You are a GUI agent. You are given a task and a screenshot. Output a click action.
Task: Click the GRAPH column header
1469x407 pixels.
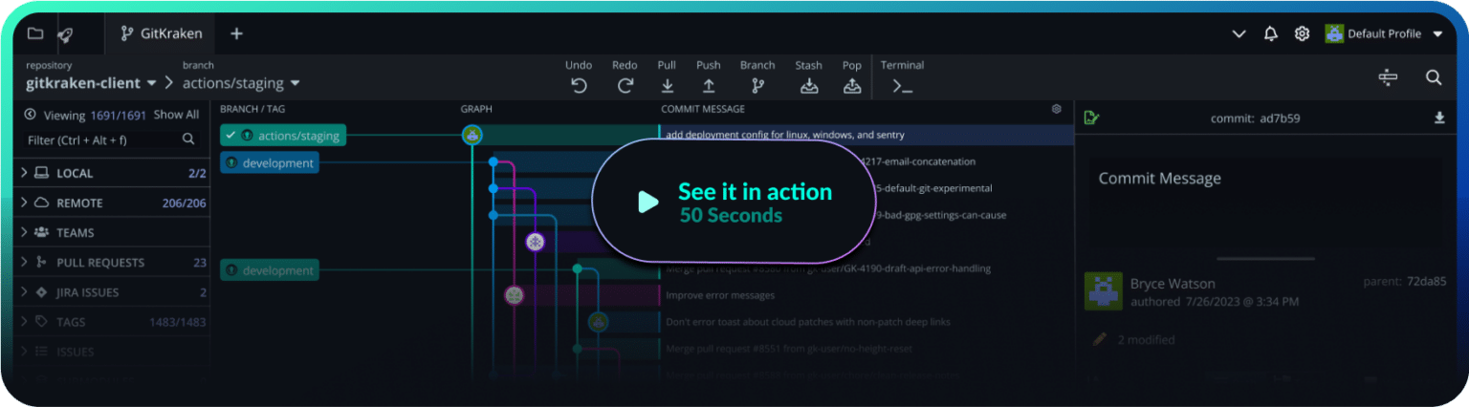[x=476, y=109]
